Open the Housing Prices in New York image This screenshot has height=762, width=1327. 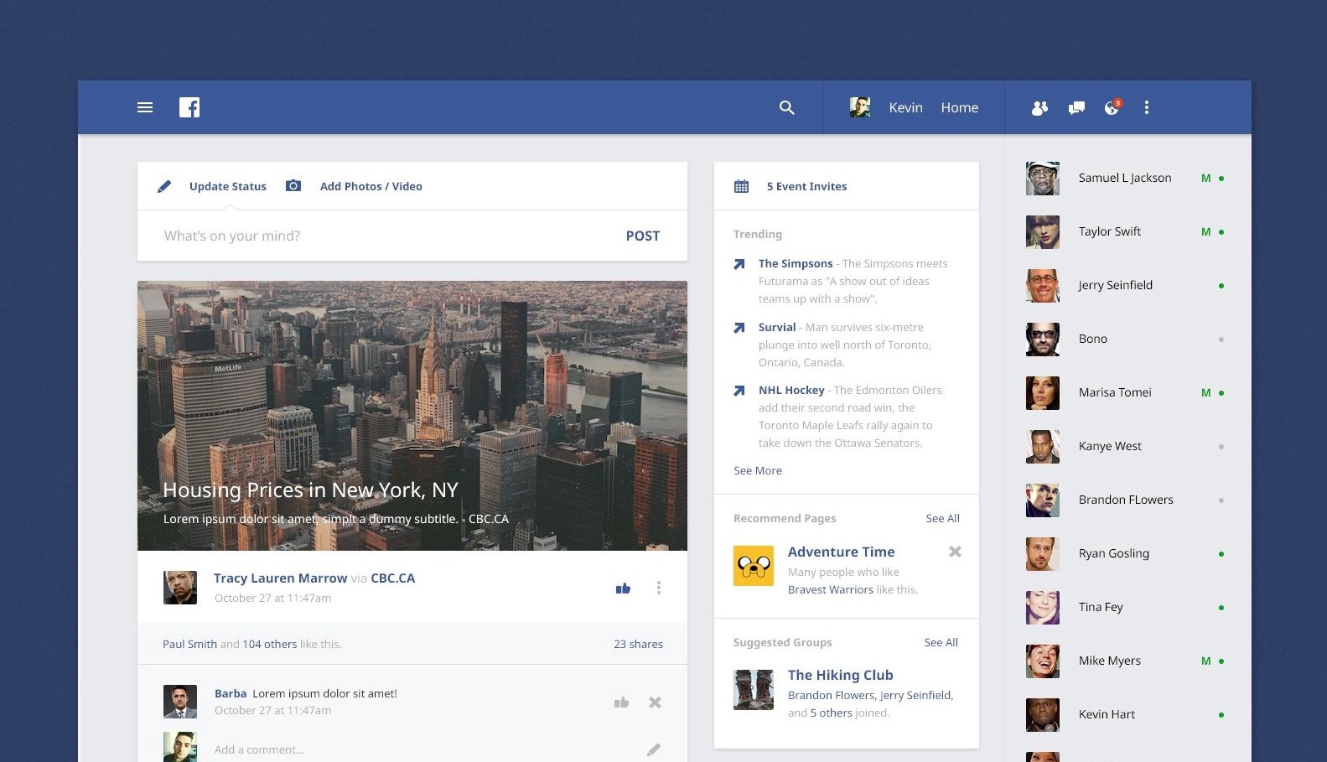click(412, 416)
